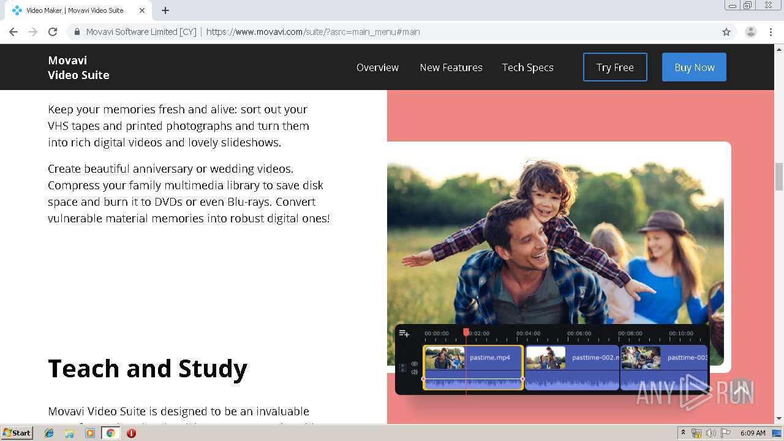Open the Overview section
The width and height of the screenshot is (784, 441).
pyautogui.click(x=377, y=67)
